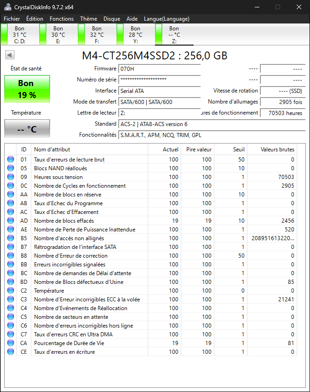Click status circle for attribute C4 row

click(11, 308)
